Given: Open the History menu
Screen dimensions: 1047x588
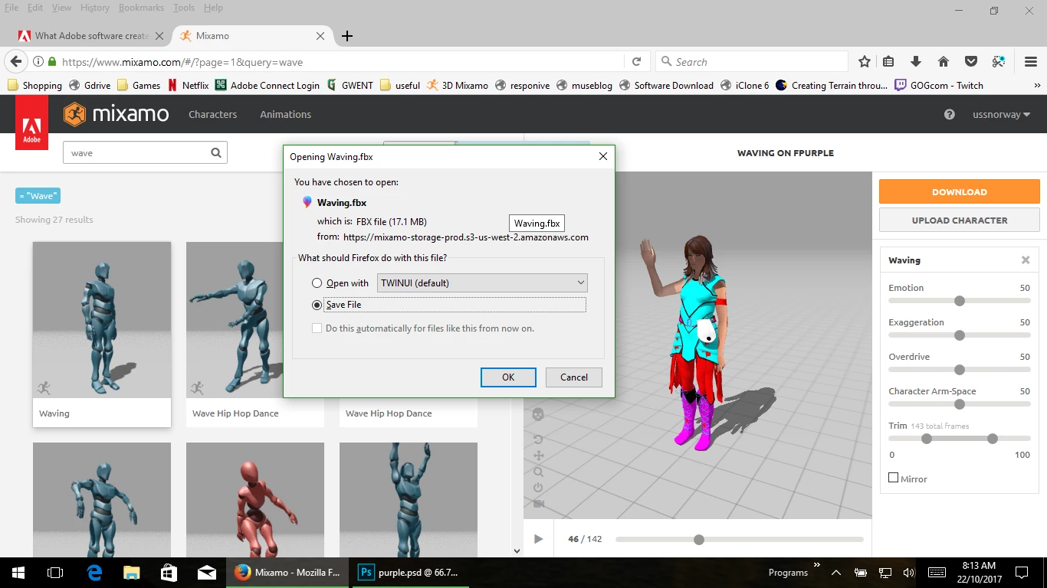Looking at the screenshot, I should click(95, 8).
